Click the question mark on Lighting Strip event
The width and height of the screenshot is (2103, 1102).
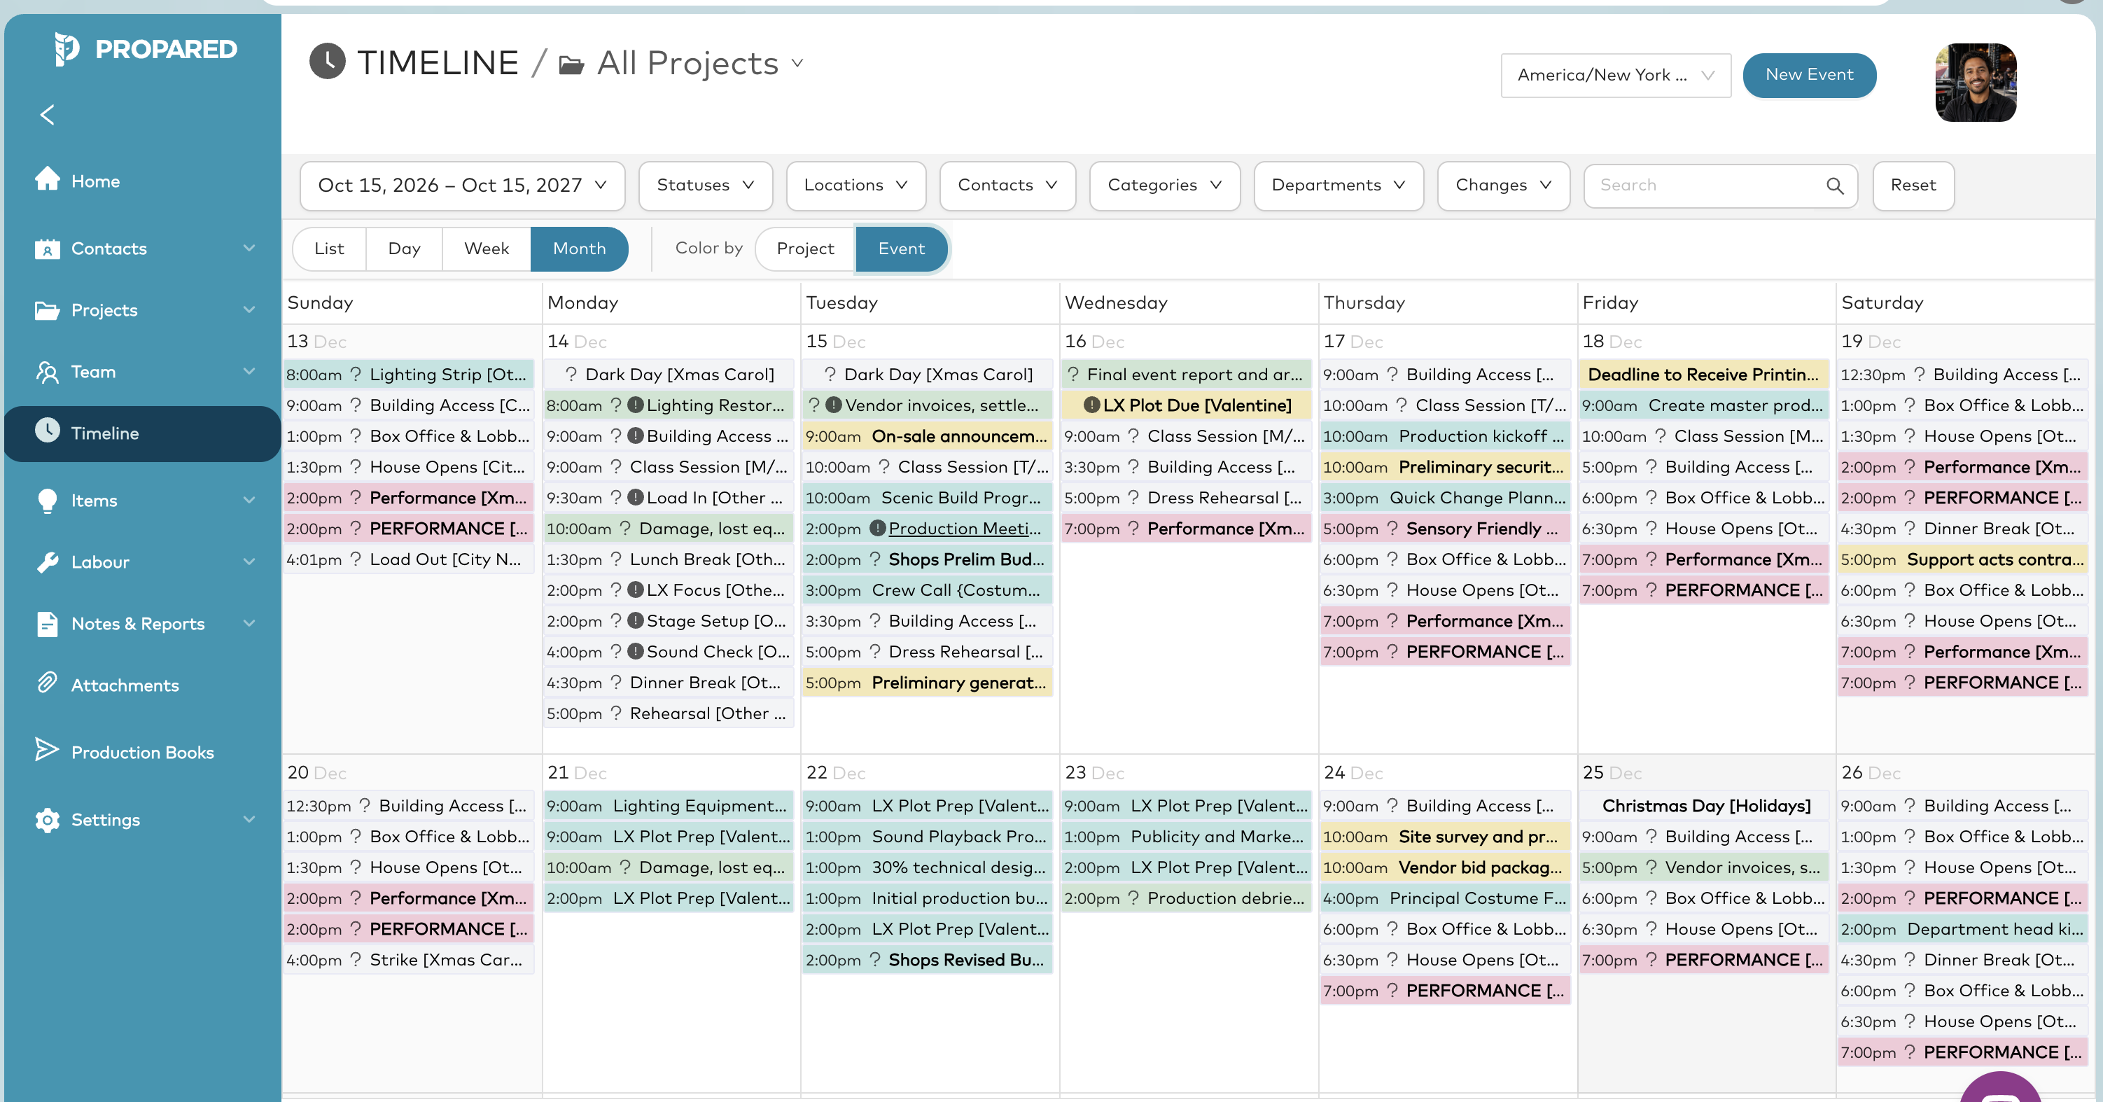coord(356,374)
